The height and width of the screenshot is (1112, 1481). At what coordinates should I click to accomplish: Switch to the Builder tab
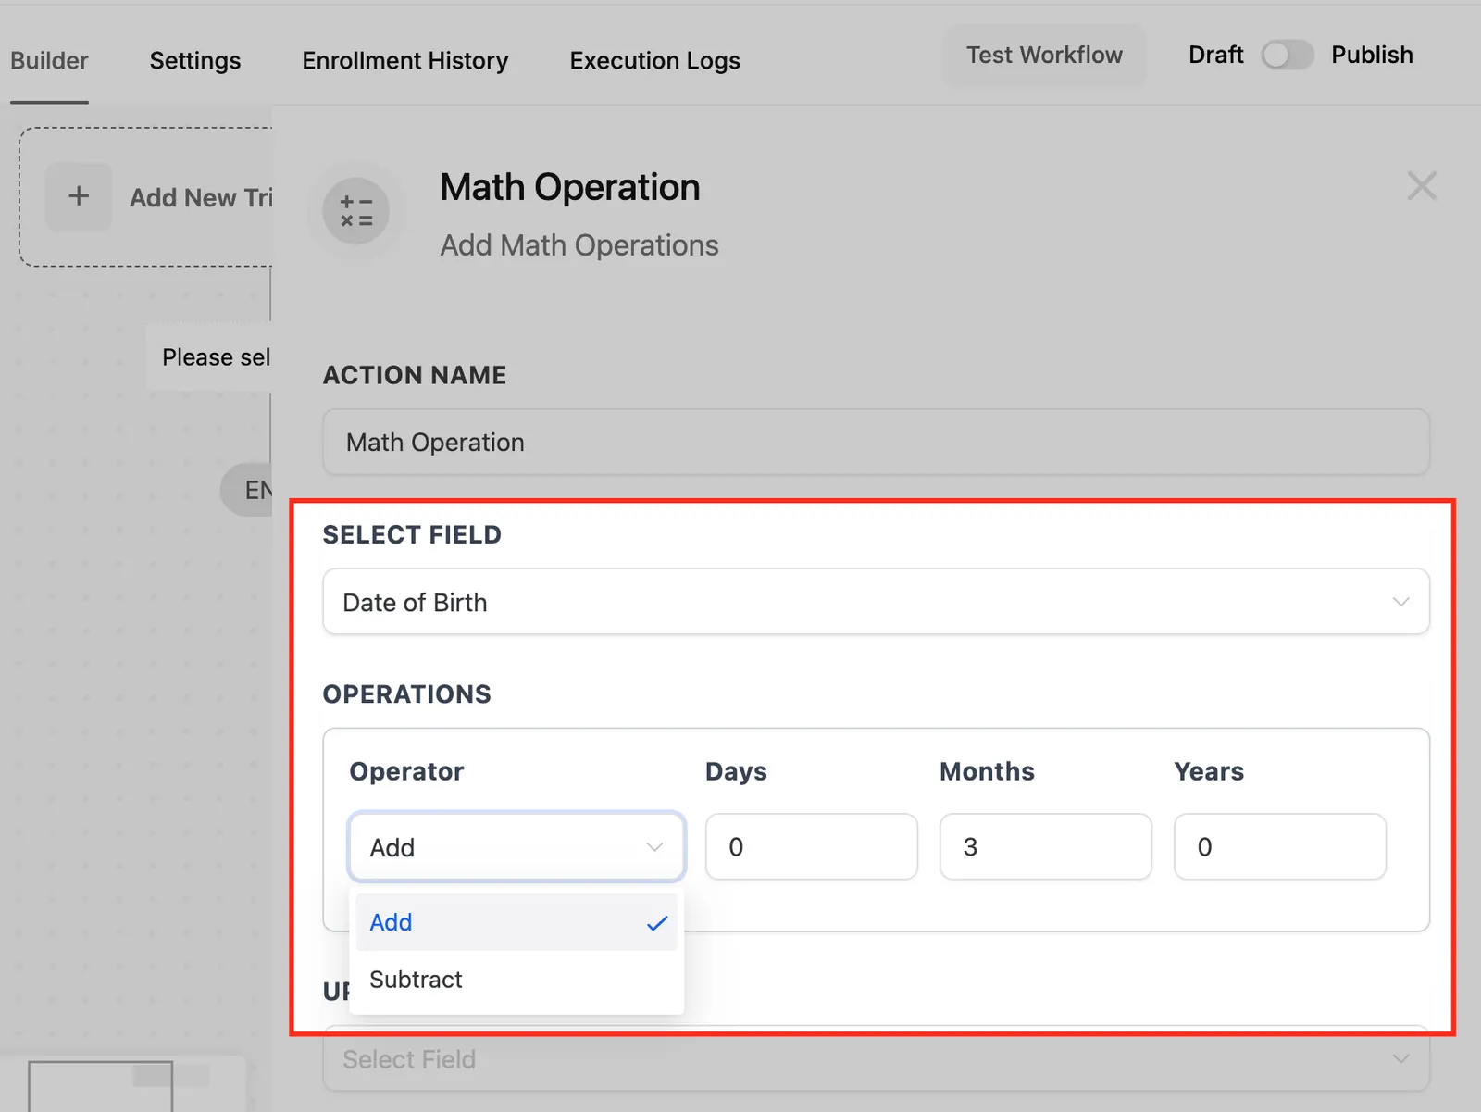(x=49, y=61)
